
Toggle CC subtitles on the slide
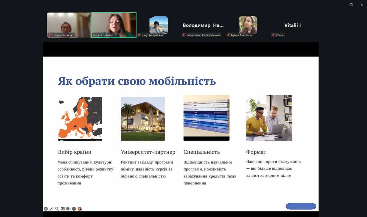click(63, 209)
